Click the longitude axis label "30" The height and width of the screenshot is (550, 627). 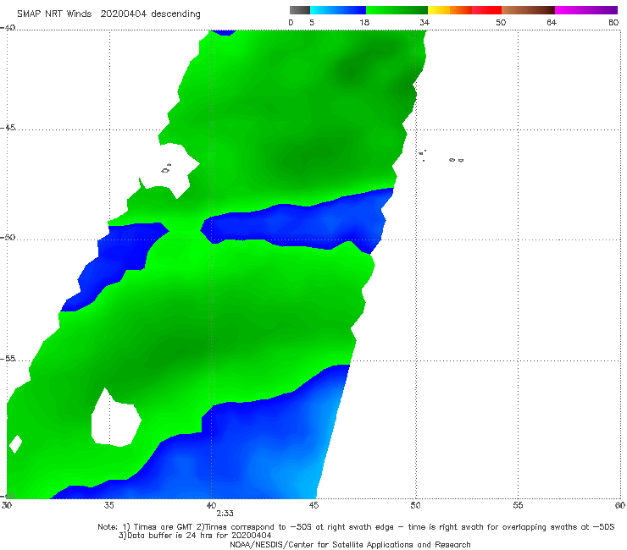7,505
